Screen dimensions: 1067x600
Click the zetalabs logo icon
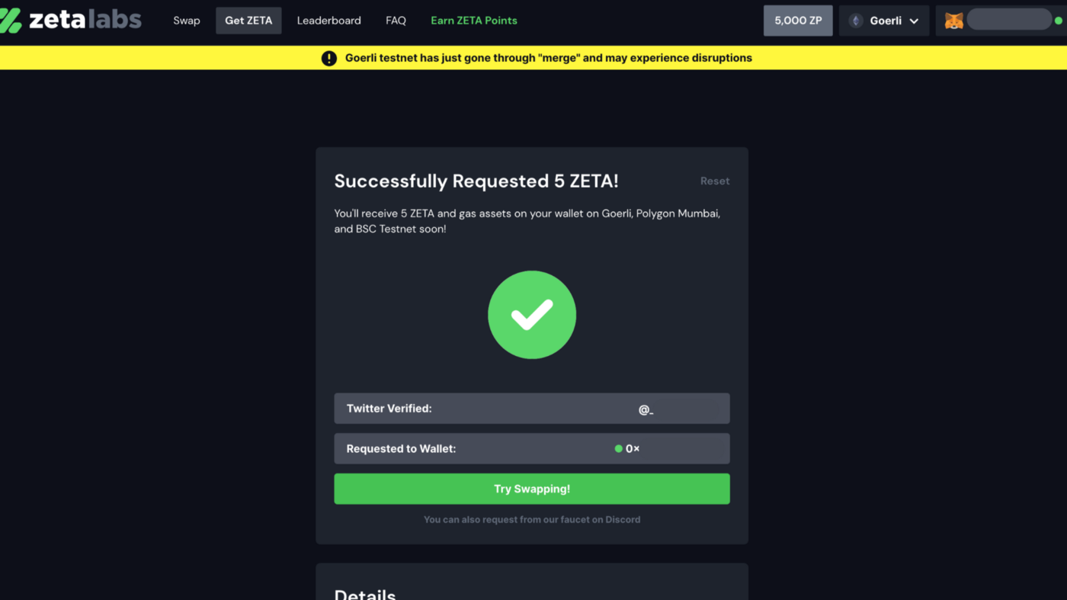point(11,21)
